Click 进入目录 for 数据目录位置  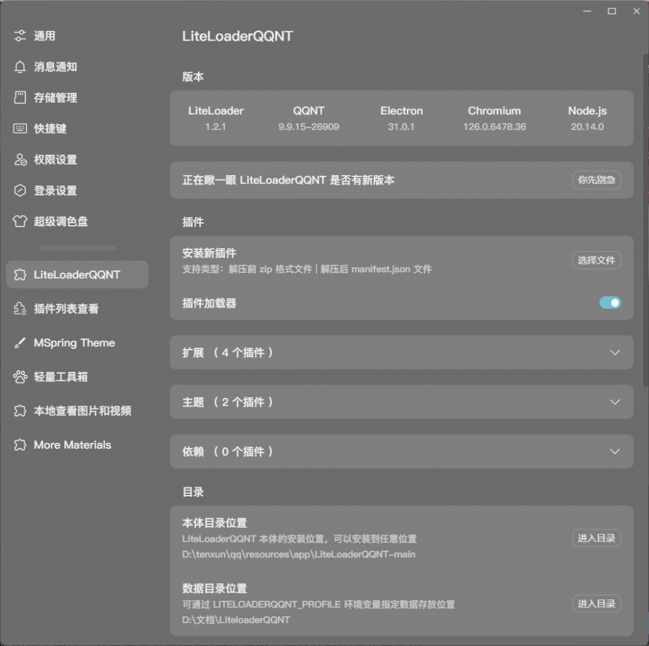[x=596, y=603]
